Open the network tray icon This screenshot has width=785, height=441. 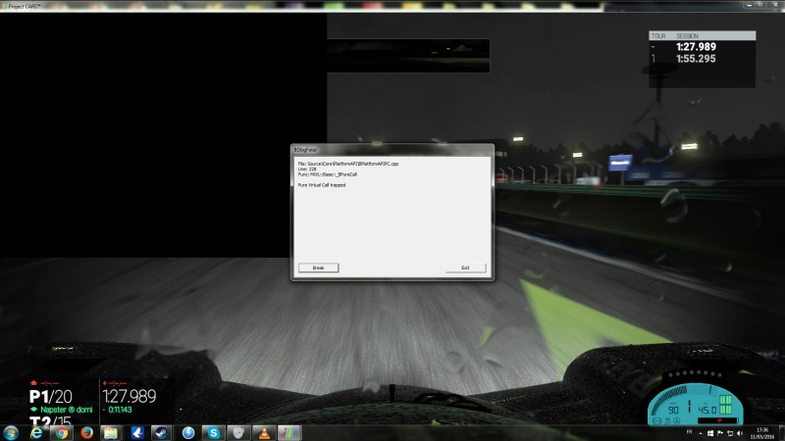click(730, 433)
